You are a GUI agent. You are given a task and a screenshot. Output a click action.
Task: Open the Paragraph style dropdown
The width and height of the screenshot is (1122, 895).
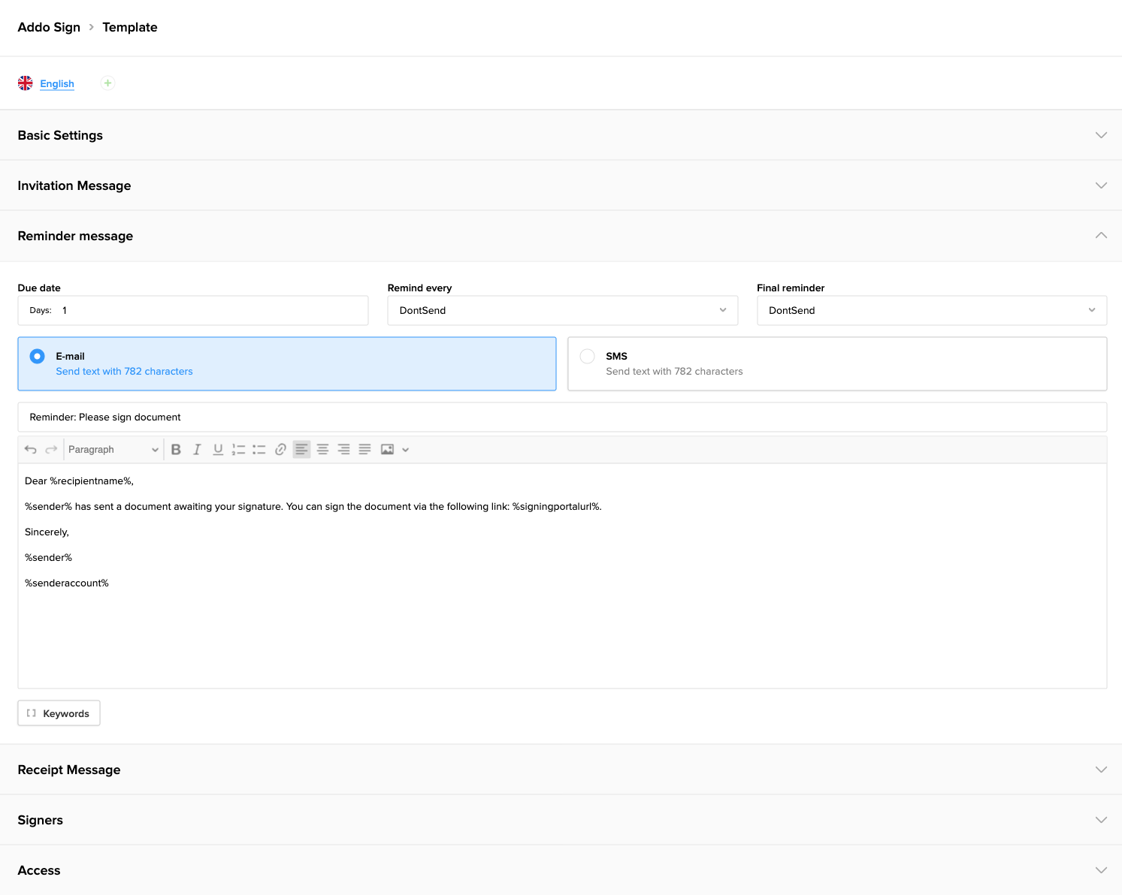pos(111,449)
